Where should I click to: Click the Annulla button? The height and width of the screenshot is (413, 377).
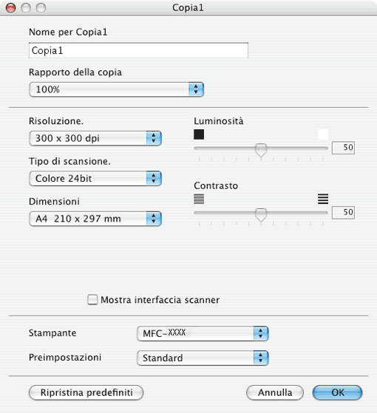(275, 392)
